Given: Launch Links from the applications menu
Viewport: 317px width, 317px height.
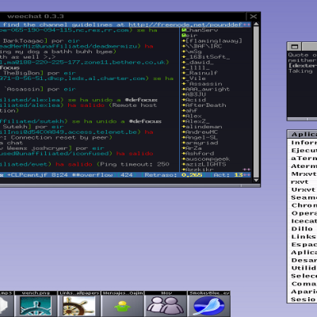Looking at the screenshot, I should click(303, 237).
